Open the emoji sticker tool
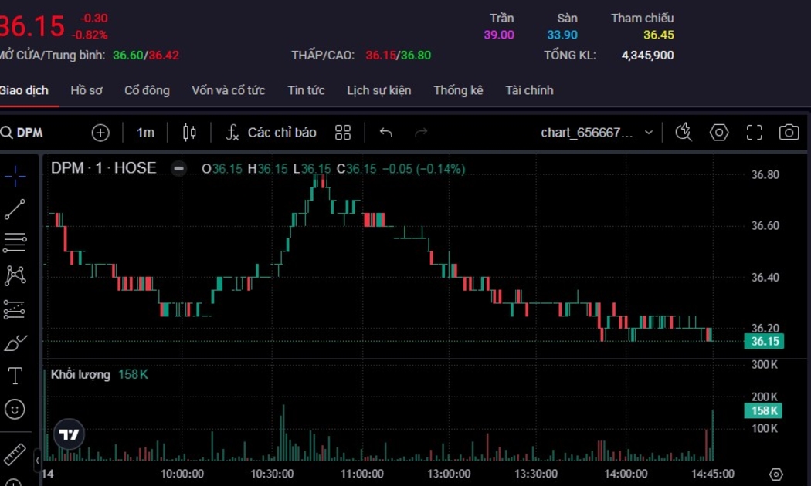The width and height of the screenshot is (811, 486). 15,409
